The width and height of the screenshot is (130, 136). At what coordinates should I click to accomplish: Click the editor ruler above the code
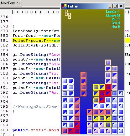(x=36, y=12)
